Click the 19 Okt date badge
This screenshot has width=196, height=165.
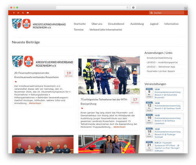coord(69,74)
